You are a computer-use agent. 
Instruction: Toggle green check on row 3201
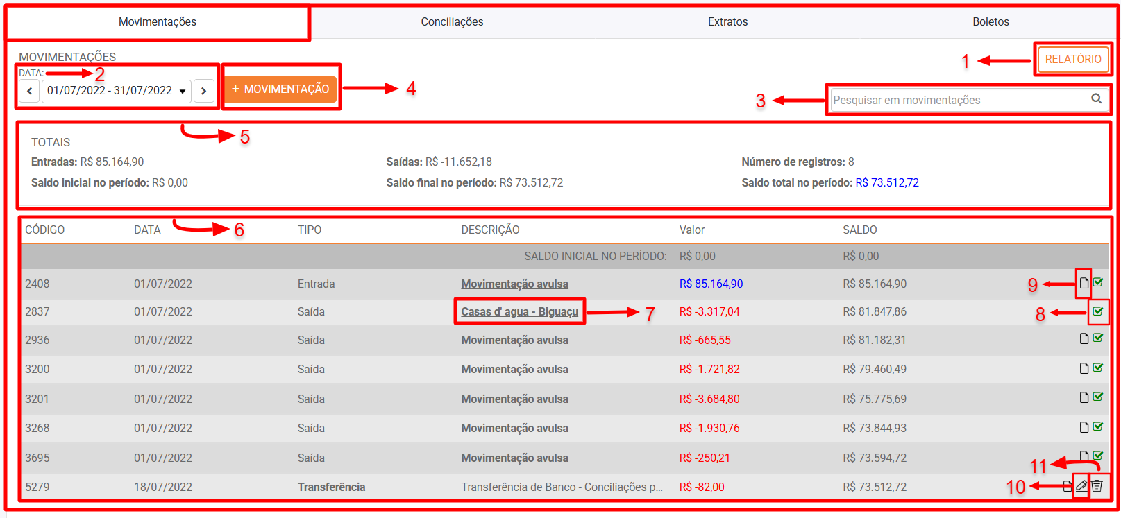pos(1098,397)
